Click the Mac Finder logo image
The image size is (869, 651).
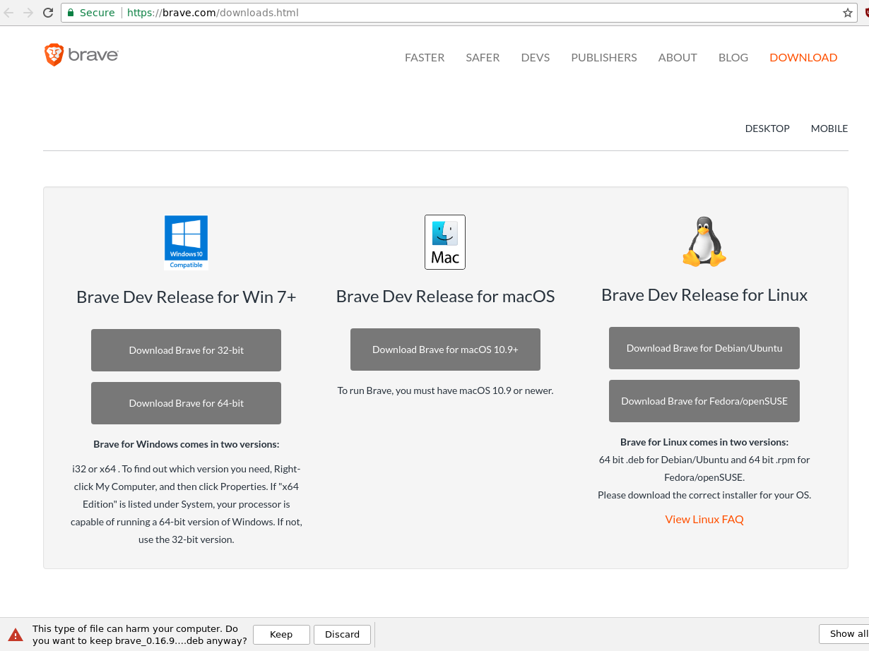click(445, 242)
